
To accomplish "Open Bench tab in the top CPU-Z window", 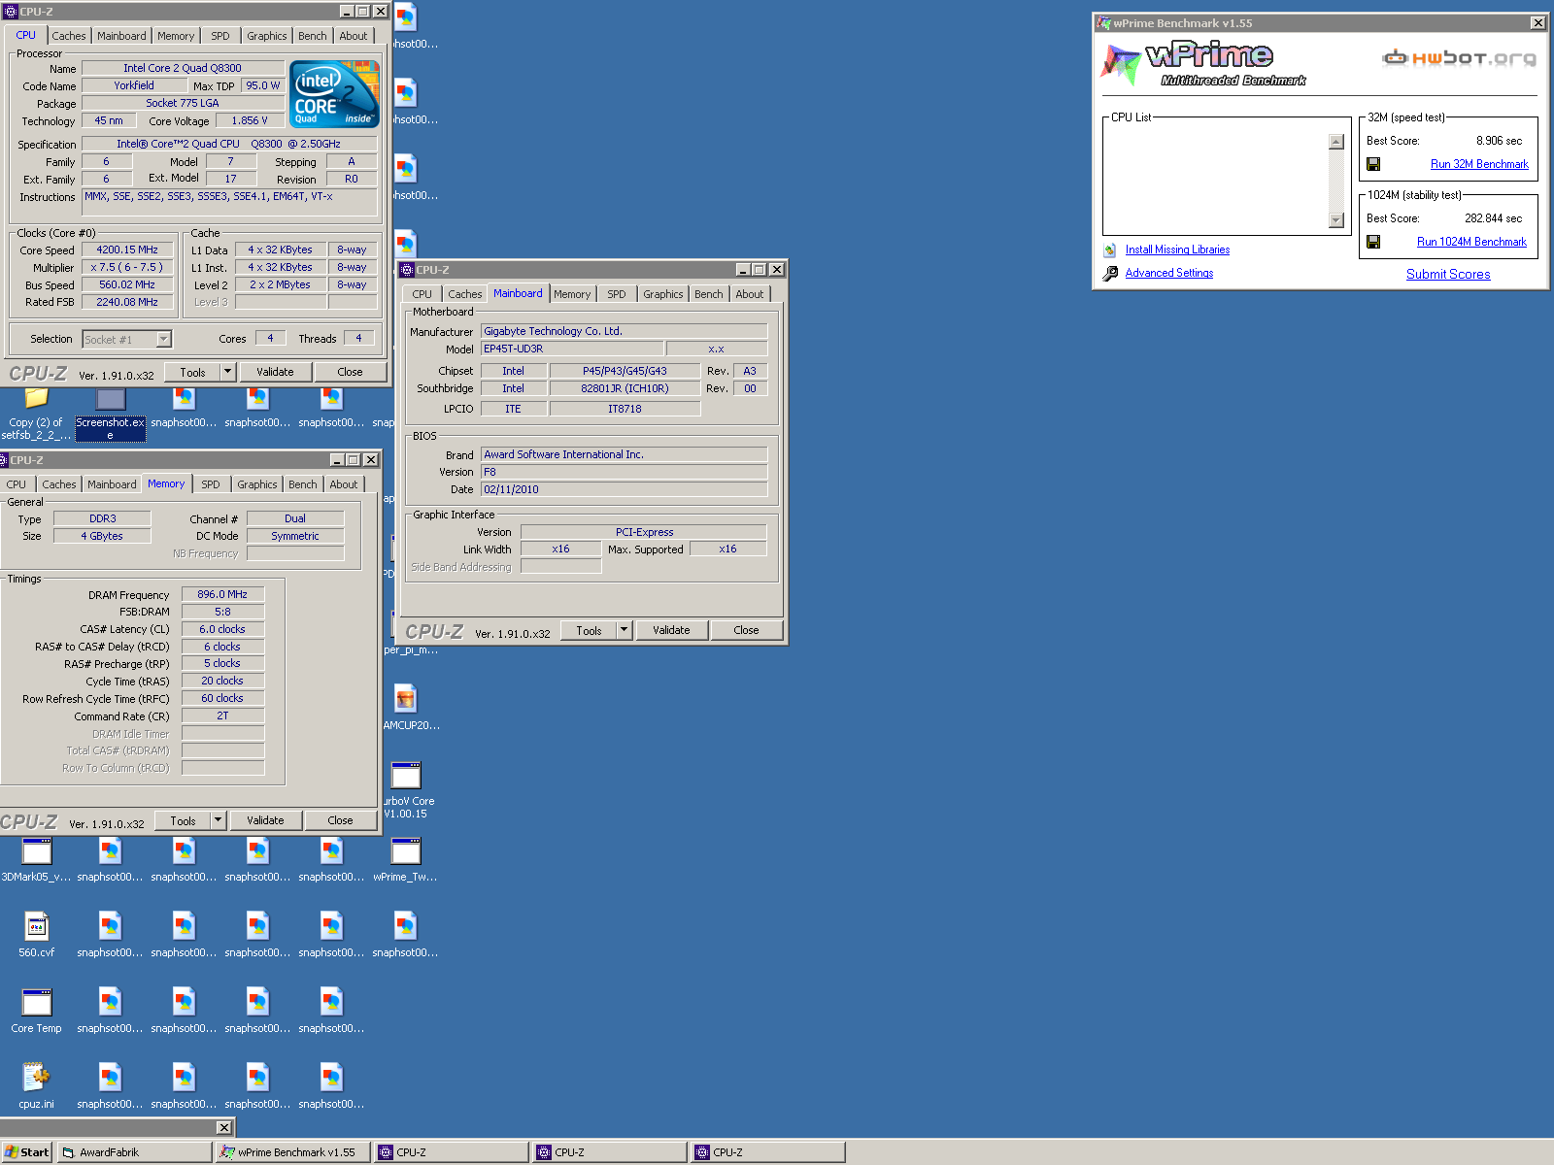I will point(313,36).
